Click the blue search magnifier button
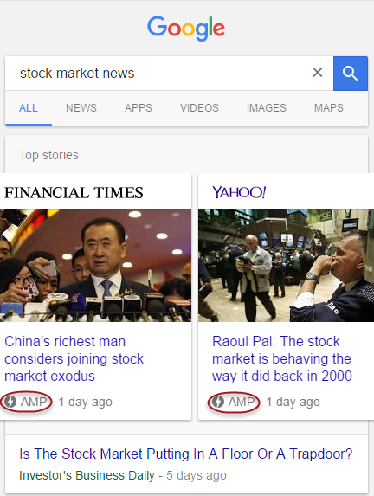The height and width of the screenshot is (496, 374). [351, 74]
